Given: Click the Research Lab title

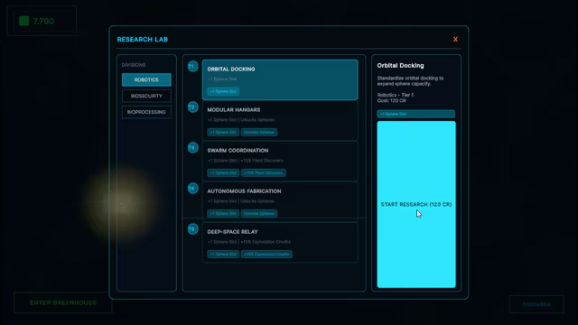Looking at the screenshot, I should pos(143,40).
